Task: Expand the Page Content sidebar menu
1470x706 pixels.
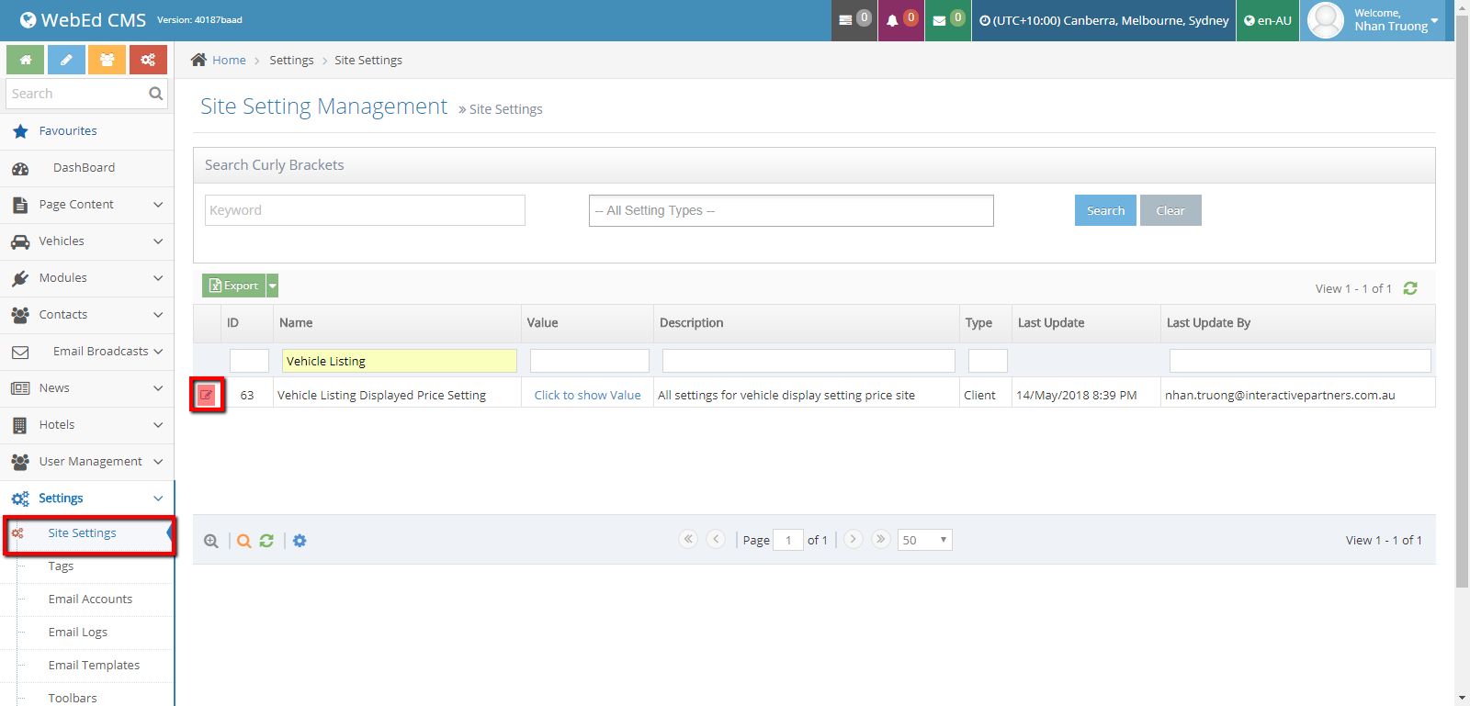Action: tap(87, 205)
